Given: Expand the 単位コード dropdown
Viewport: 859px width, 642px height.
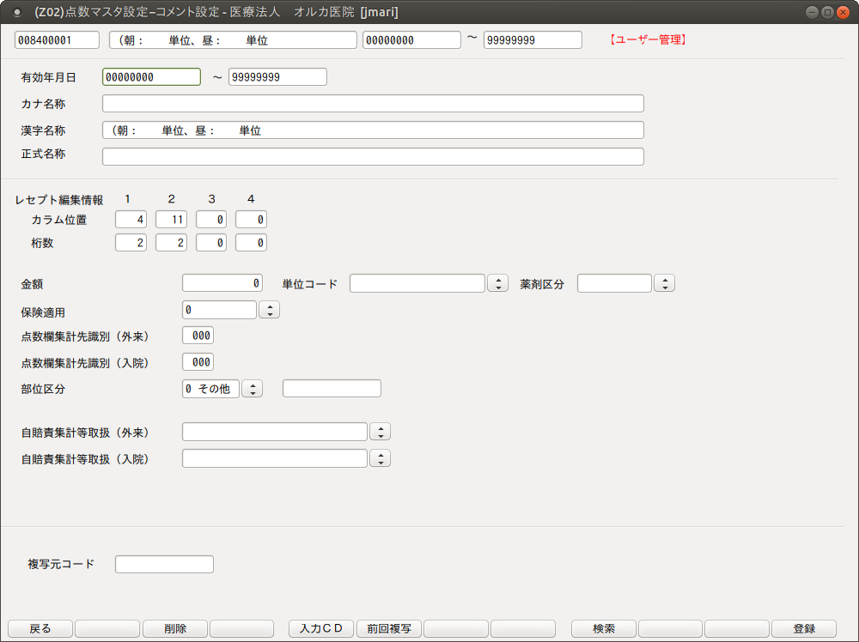Looking at the screenshot, I should pos(497,284).
